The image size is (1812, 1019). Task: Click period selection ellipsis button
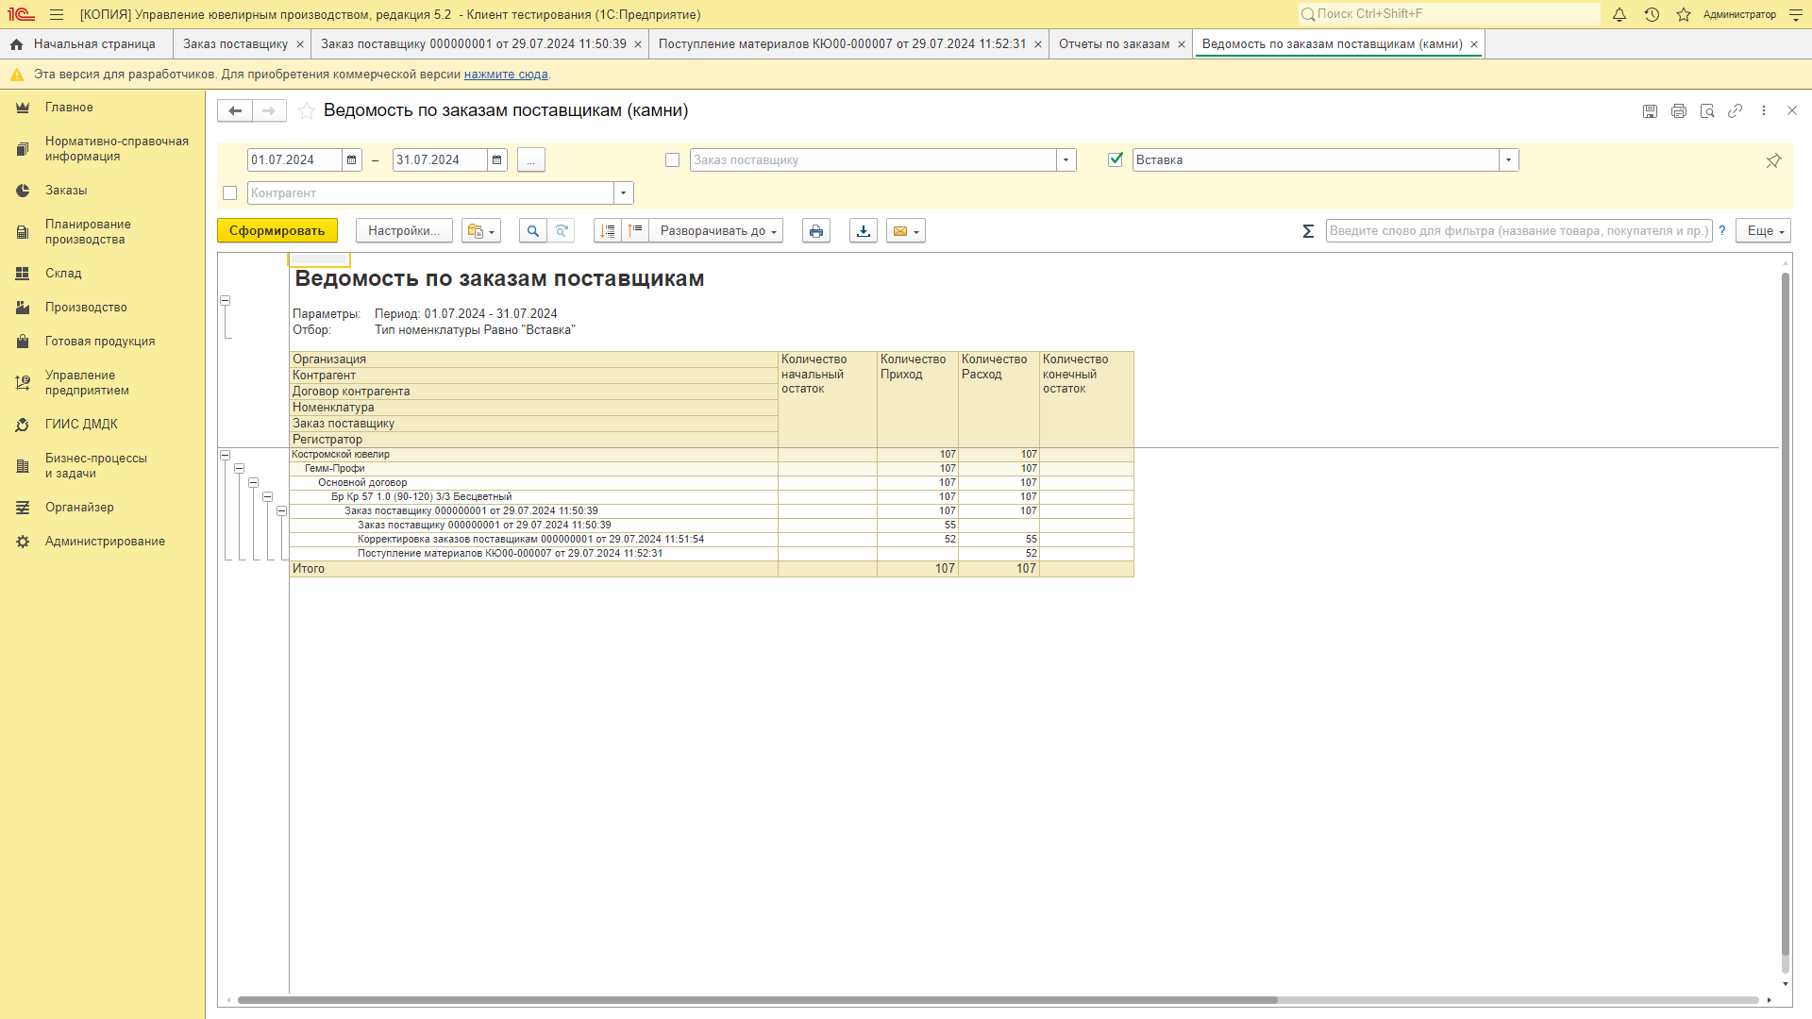(x=531, y=160)
